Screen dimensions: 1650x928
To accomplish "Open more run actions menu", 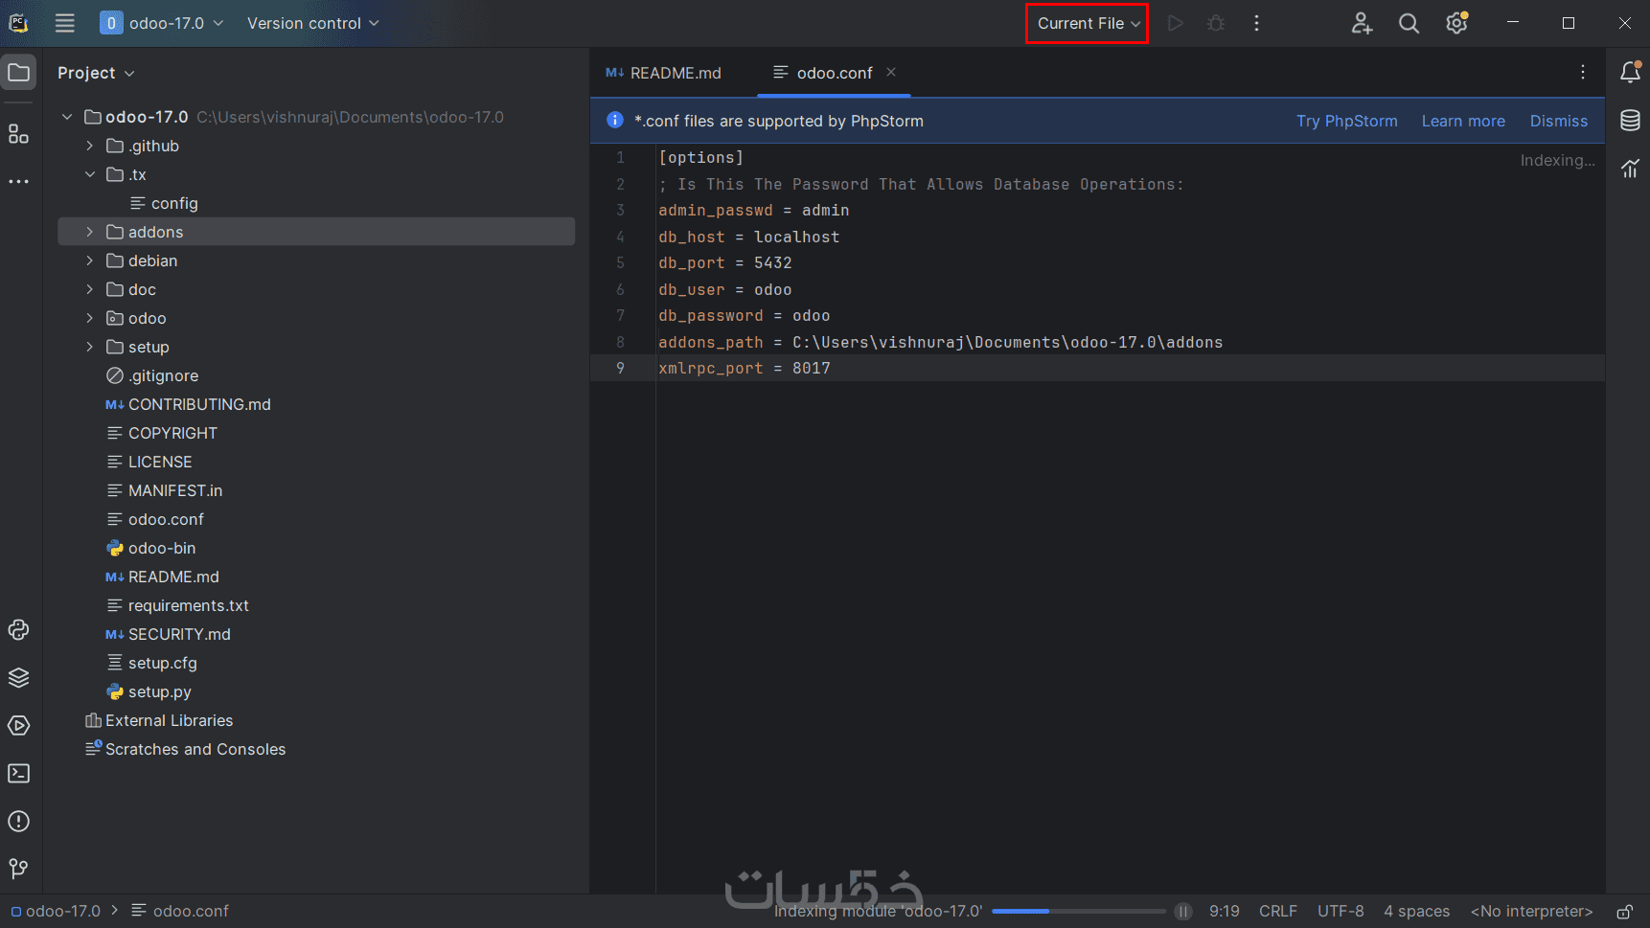I will (1256, 23).
